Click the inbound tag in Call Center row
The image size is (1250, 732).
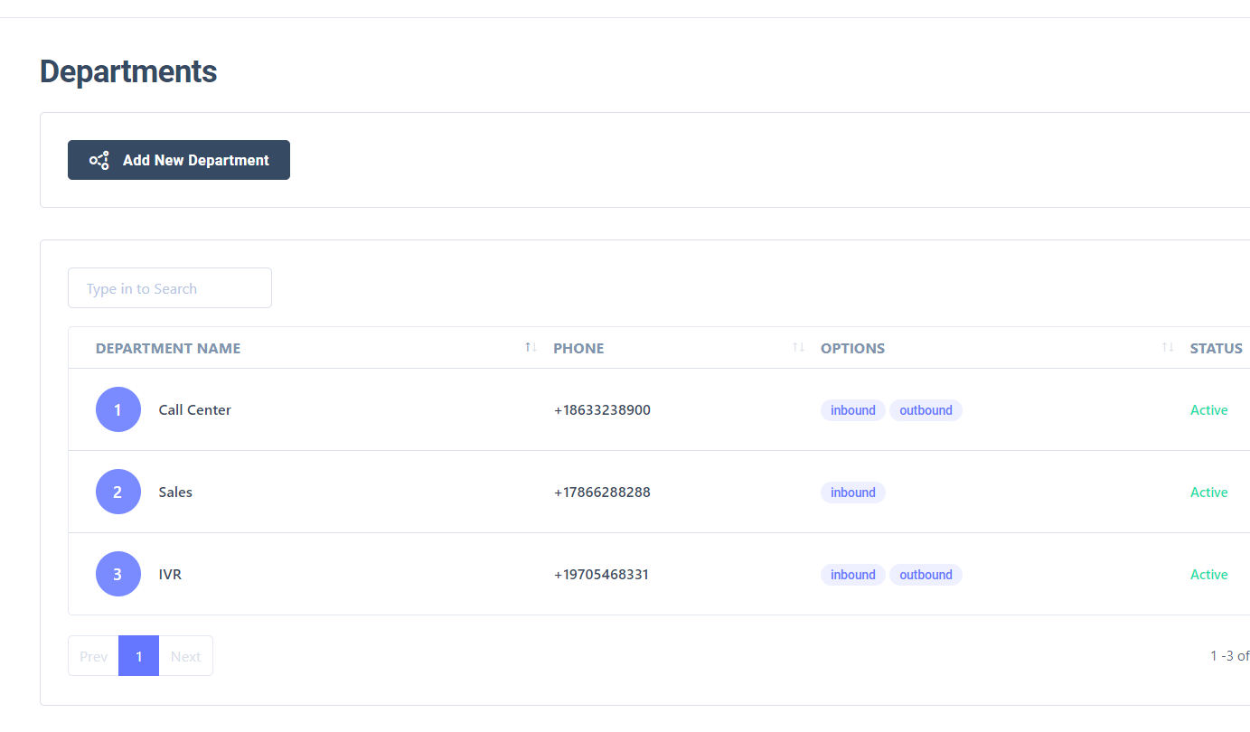853,410
